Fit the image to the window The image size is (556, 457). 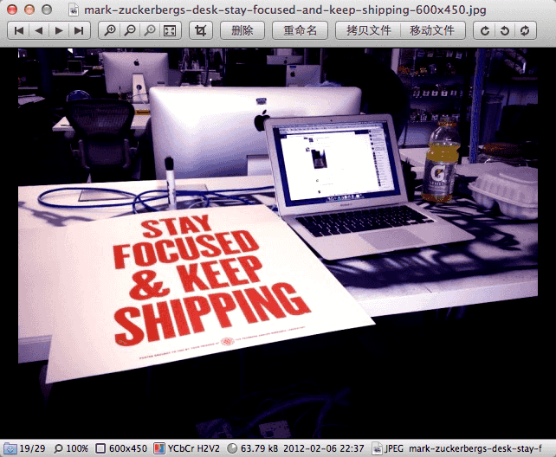point(170,30)
